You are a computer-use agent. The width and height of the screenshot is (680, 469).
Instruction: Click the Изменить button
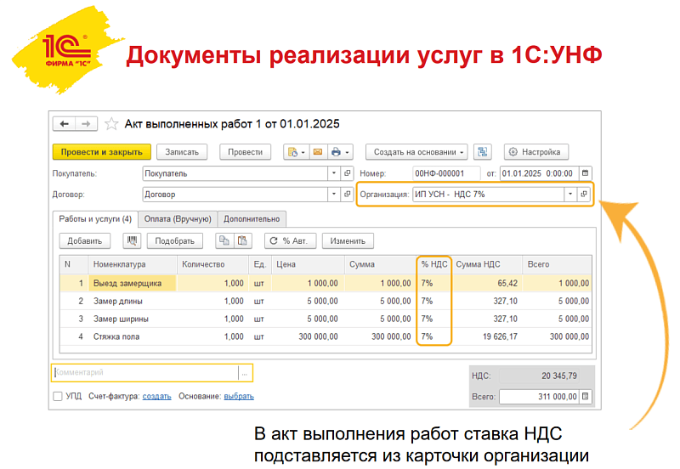pos(348,240)
